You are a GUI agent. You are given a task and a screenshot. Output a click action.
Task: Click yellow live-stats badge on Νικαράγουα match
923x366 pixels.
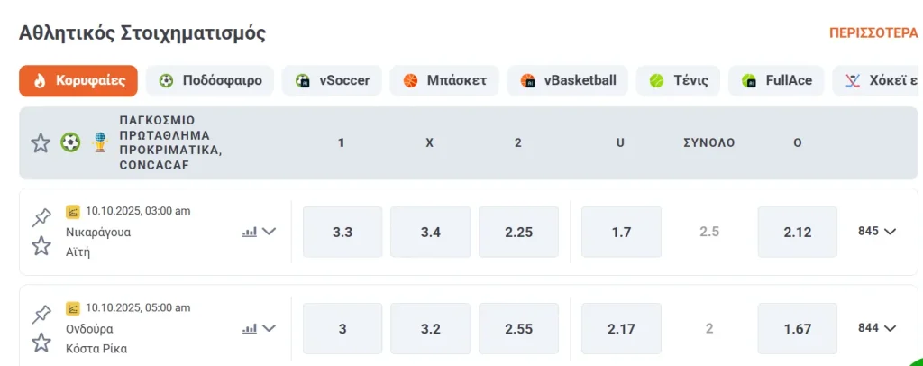pos(74,212)
